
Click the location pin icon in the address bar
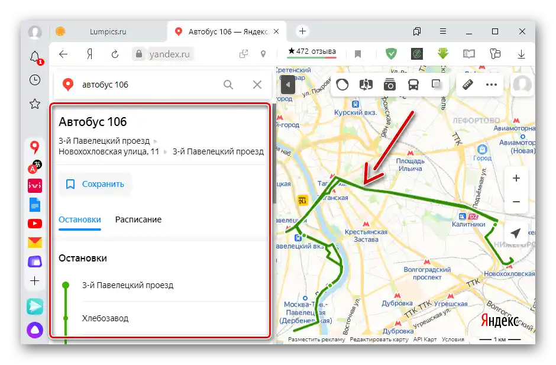click(x=263, y=54)
